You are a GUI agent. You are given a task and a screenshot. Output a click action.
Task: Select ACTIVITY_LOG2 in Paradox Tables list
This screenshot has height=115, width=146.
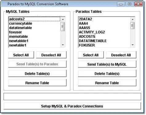click(x=104, y=32)
